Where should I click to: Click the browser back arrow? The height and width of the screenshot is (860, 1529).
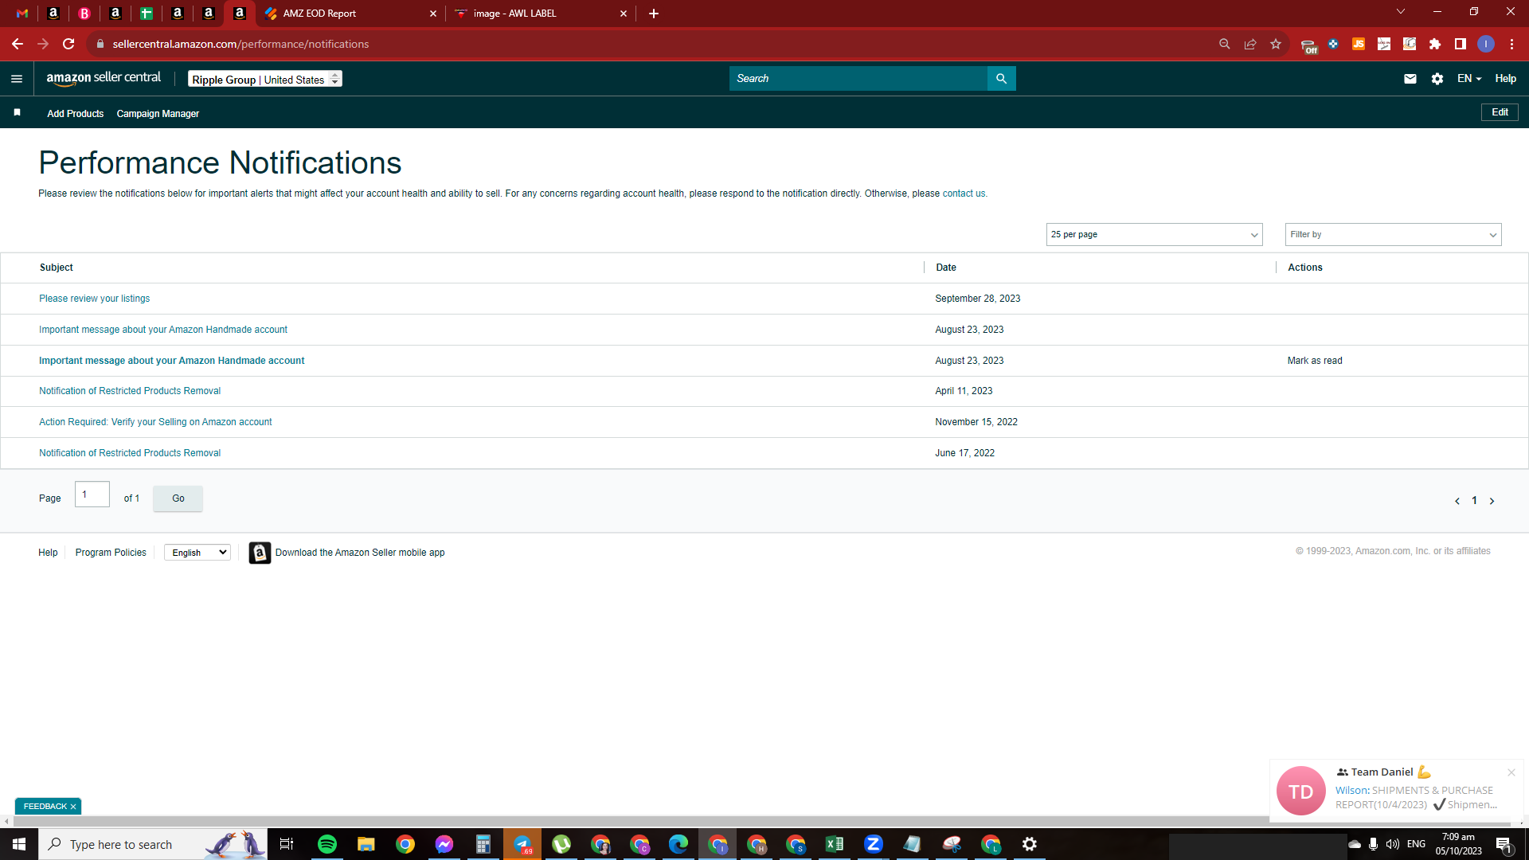point(18,44)
